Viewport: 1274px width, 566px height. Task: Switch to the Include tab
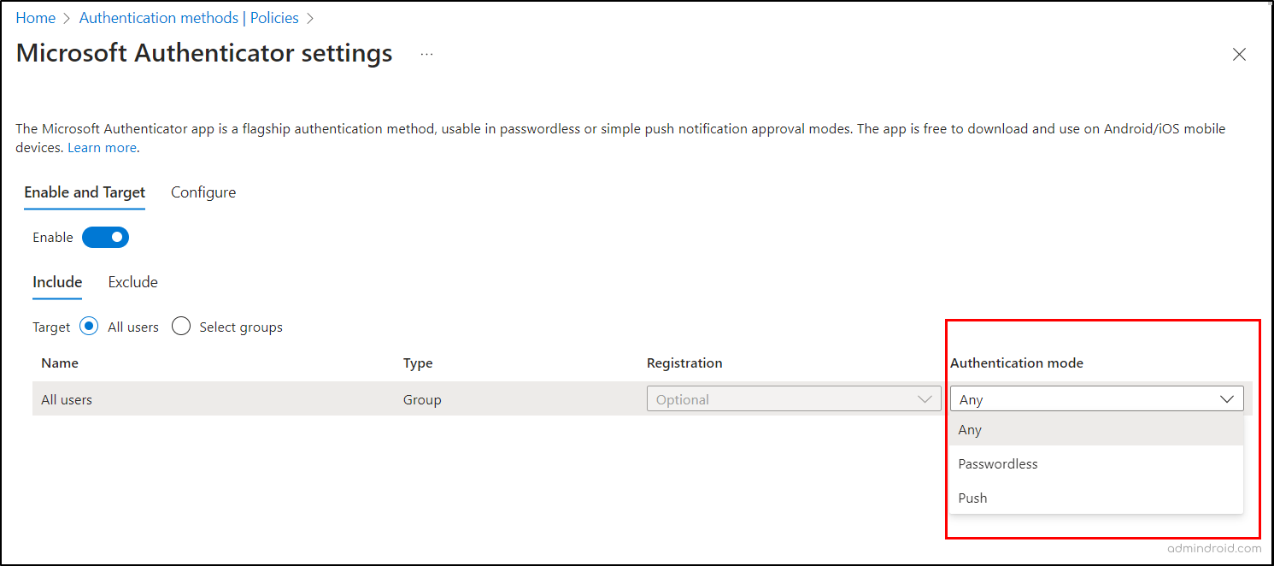[56, 281]
